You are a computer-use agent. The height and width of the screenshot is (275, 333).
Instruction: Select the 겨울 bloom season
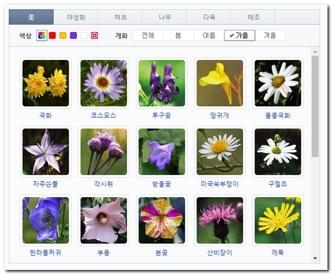tap(270, 35)
